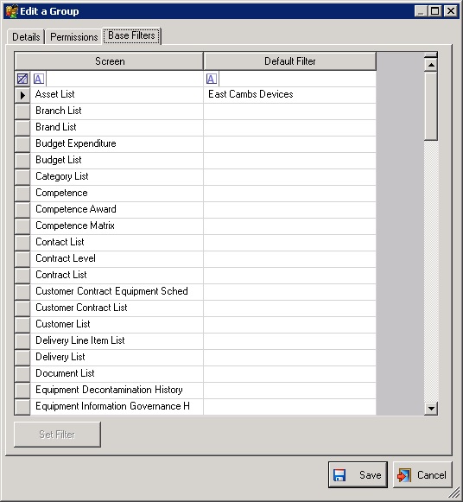The width and height of the screenshot is (463, 502).
Task: Click the clear-filter icon in the filter row
Action: [x=22, y=79]
